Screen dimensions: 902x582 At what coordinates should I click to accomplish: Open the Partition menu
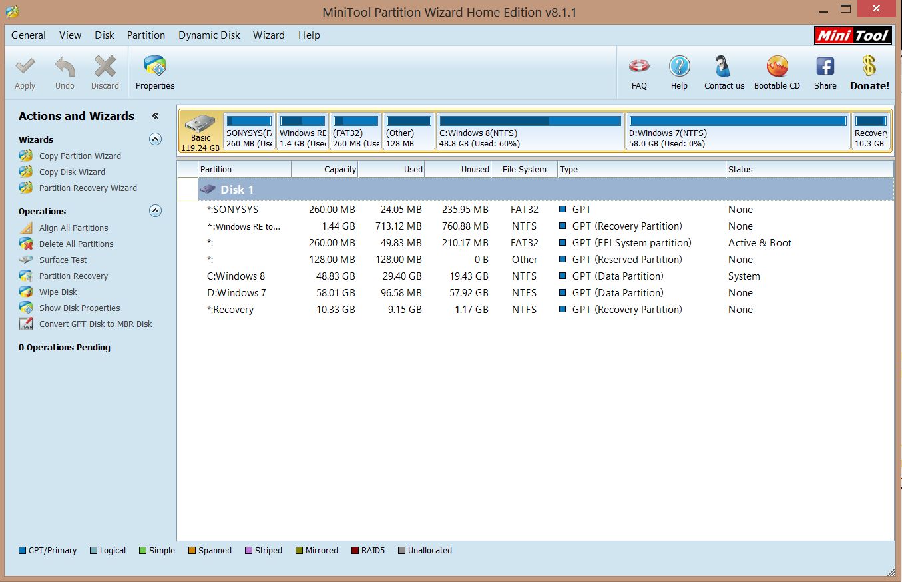(146, 35)
